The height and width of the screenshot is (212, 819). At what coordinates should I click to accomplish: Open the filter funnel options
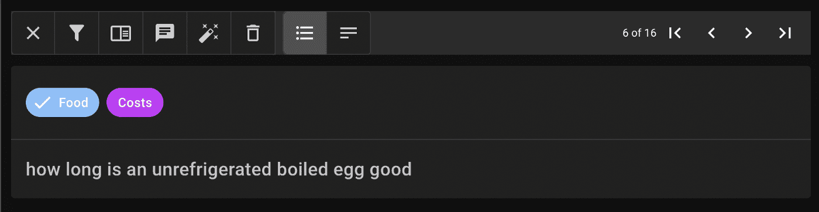click(x=77, y=33)
